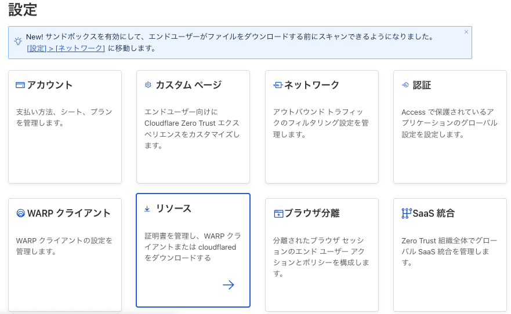
Task: Click the 証明書を管理し description text
Action: point(193,247)
